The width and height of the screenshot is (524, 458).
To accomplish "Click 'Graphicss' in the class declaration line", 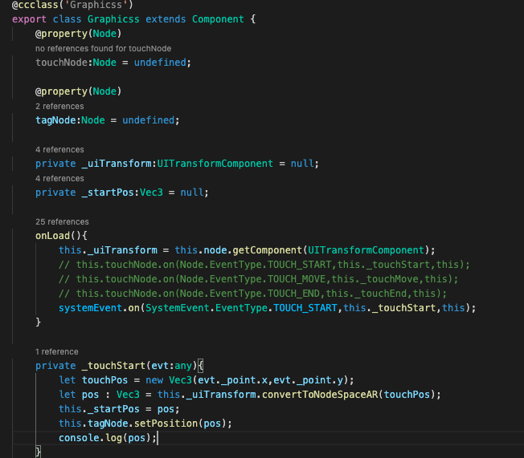I will pos(113,19).
